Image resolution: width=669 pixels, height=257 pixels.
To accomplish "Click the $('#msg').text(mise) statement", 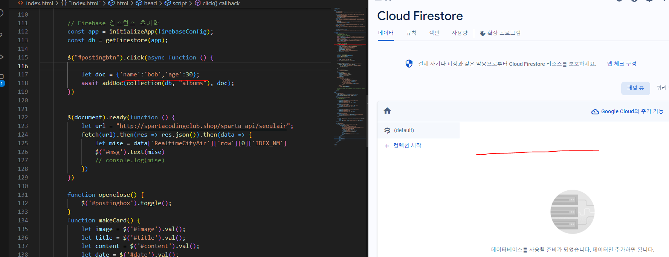I will tap(130, 152).
